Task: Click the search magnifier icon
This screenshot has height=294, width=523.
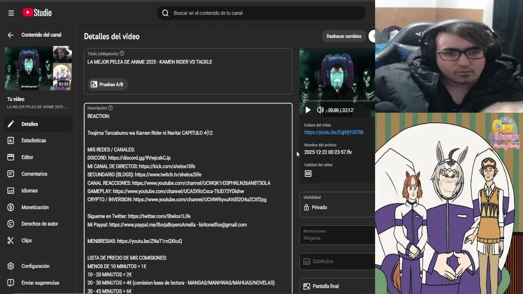Action: click(165, 13)
